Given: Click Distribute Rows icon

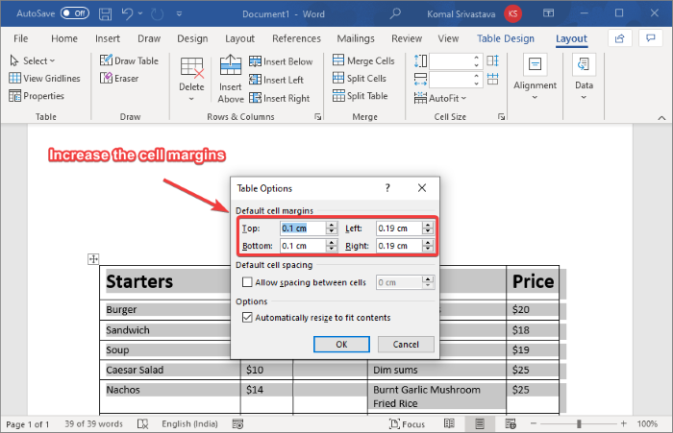Looking at the screenshot, I should tap(492, 60).
